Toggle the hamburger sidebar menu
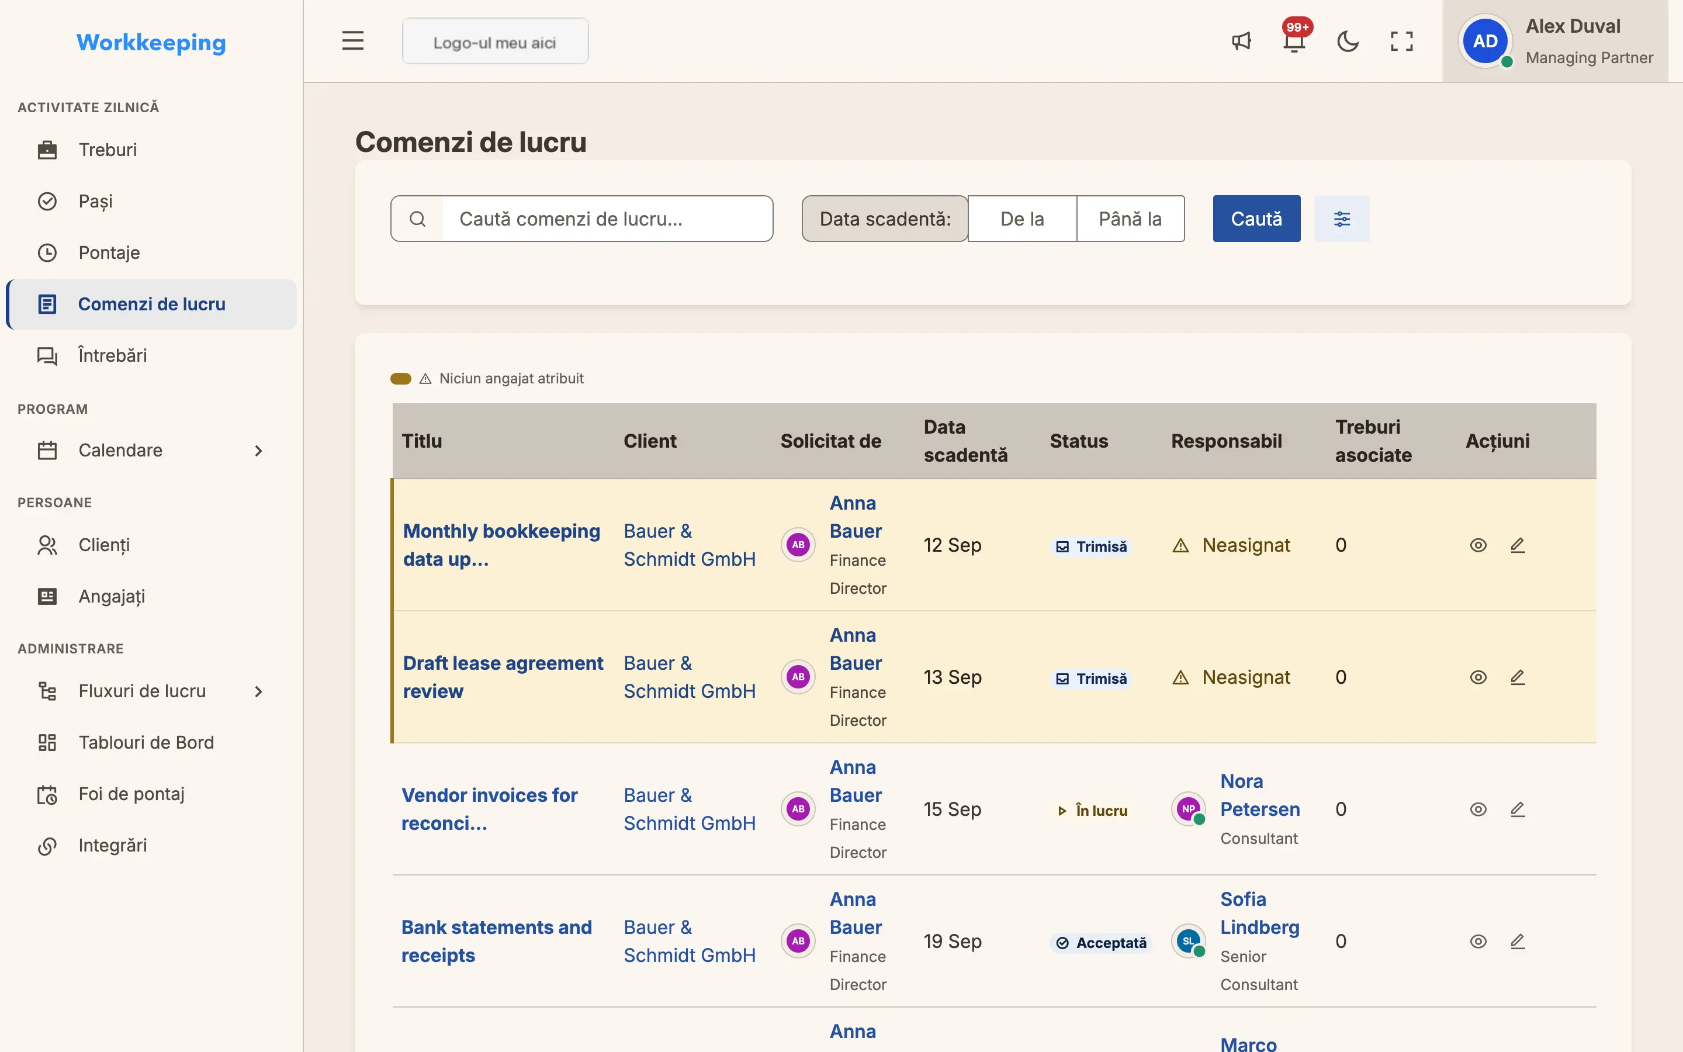The height and width of the screenshot is (1052, 1683). click(352, 41)
